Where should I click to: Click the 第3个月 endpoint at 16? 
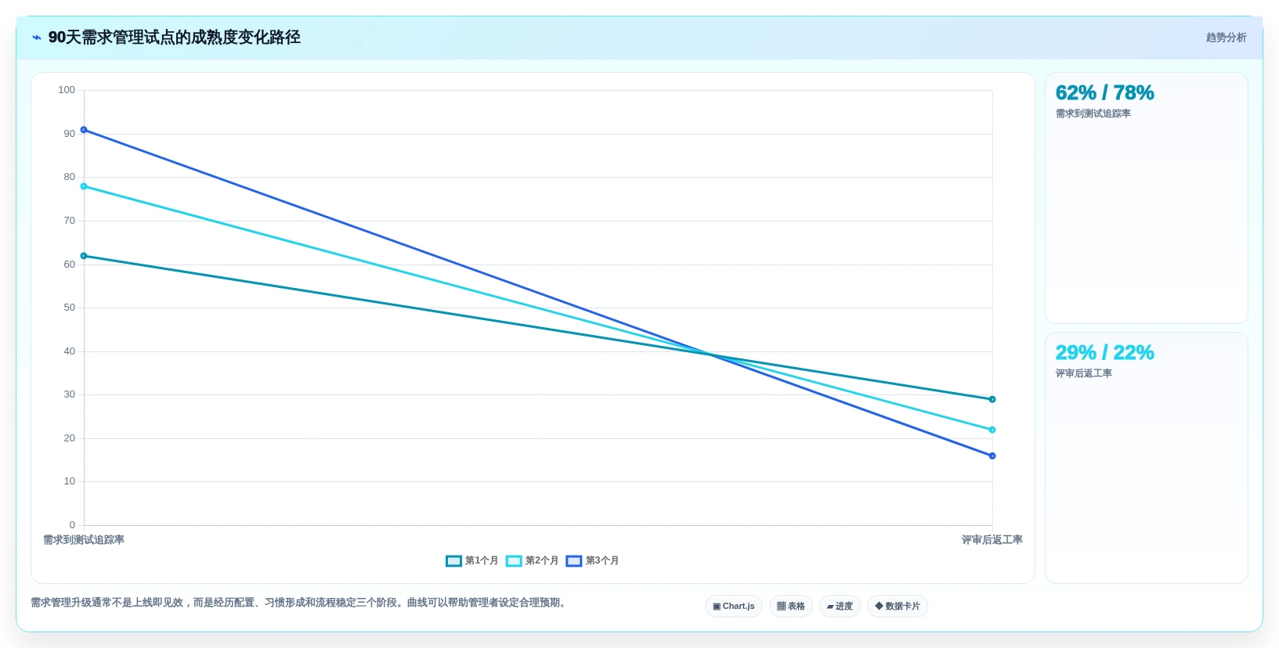992,455
